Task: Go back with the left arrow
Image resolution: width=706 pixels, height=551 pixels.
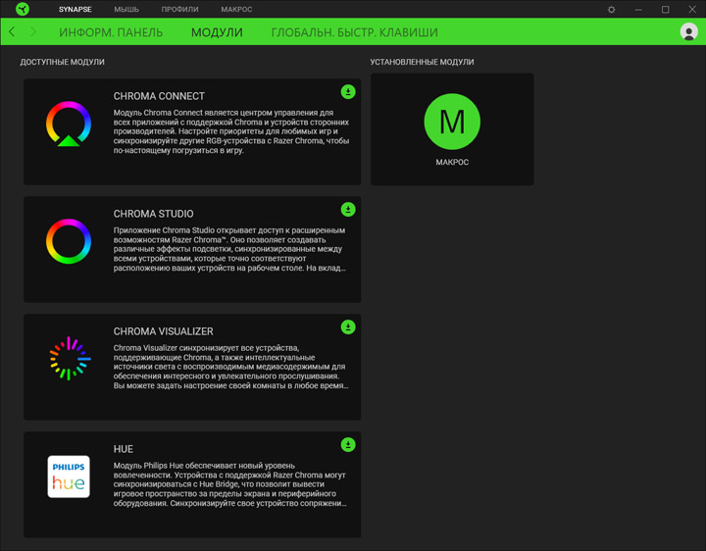Action: (x=12, y=32)
